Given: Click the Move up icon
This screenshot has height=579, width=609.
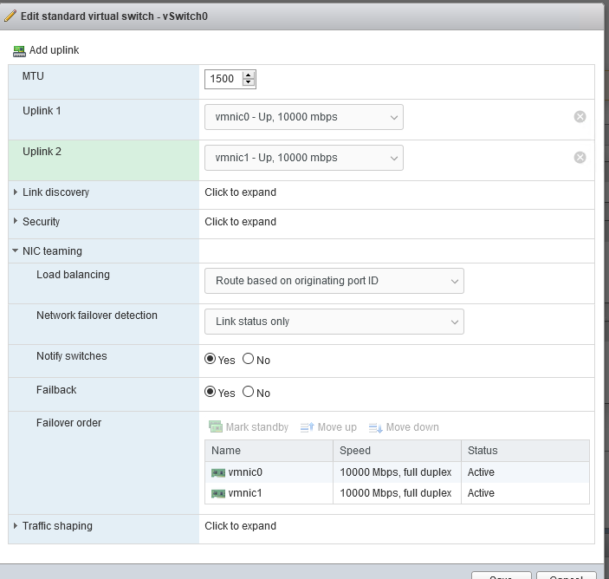Looking at the screenshot, I should (307, 427).
